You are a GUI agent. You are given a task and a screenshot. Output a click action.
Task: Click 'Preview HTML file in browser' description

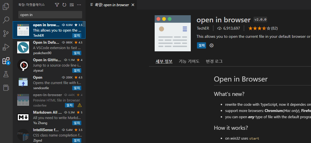(x=56, y=100)
